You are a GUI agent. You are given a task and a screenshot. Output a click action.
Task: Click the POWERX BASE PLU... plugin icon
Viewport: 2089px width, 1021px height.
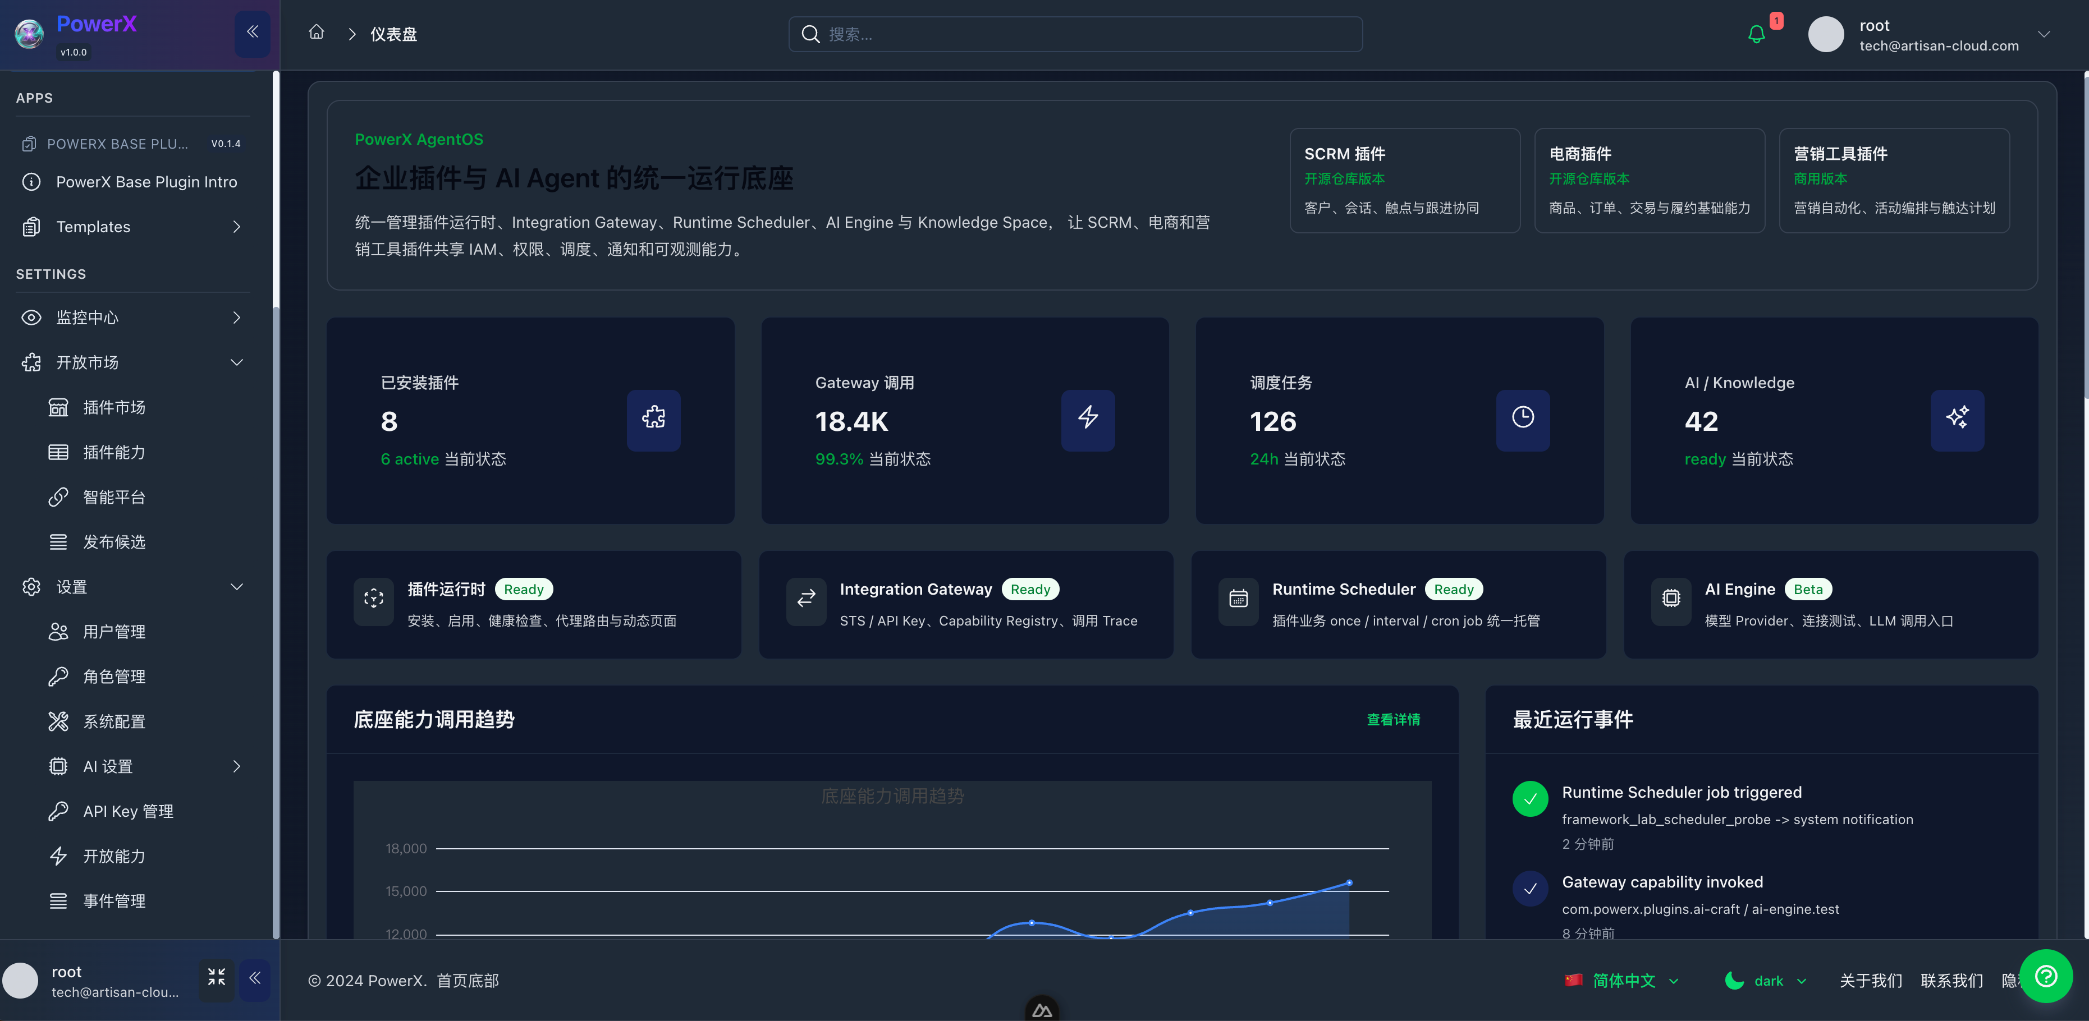click(29, 144)
